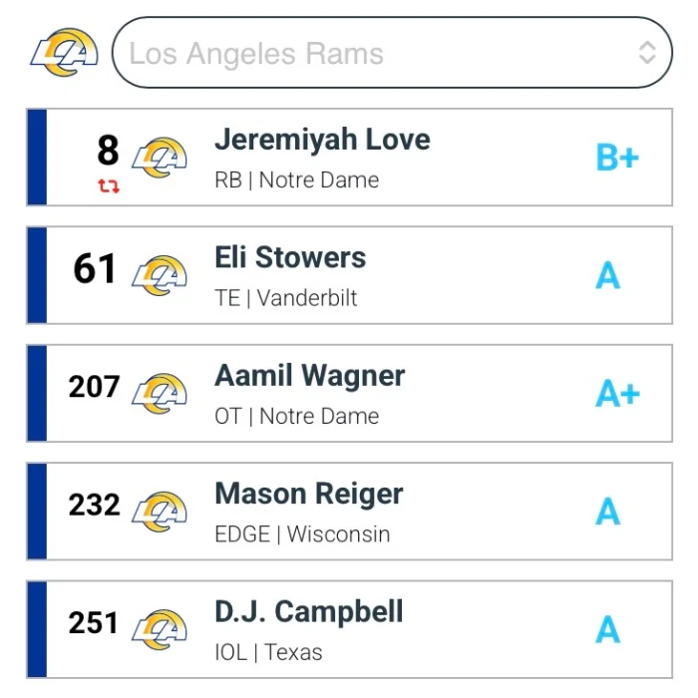Click the Rams logo next to Mason Reiger
This screenshot has width=698, height=698.
tap(160, 512)
